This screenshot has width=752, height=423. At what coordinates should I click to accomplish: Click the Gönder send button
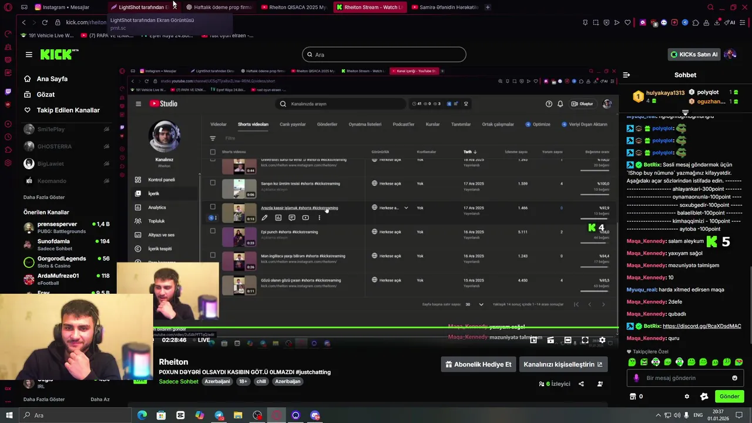[729, 397]
